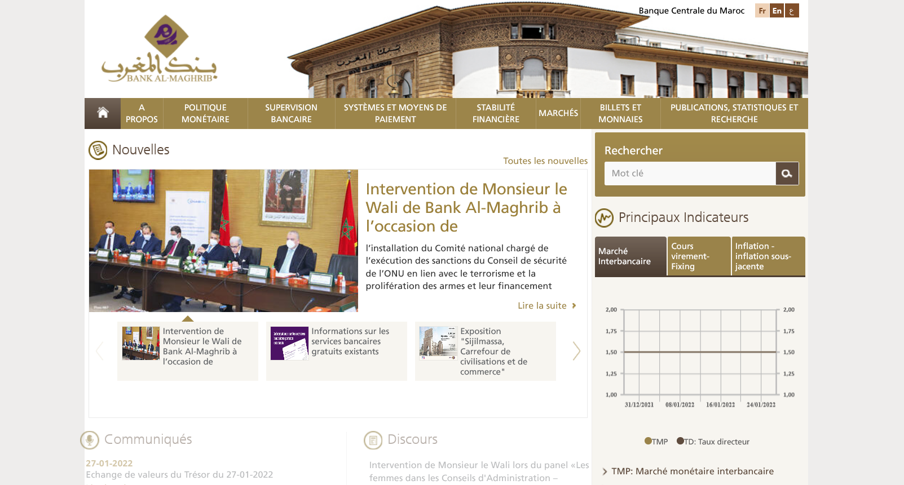Open the Politique Monétaire menu

click(x=205, y=113)
